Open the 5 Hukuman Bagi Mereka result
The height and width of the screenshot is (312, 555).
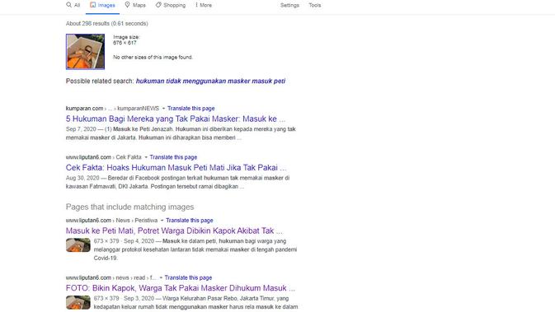pos(175,119)
